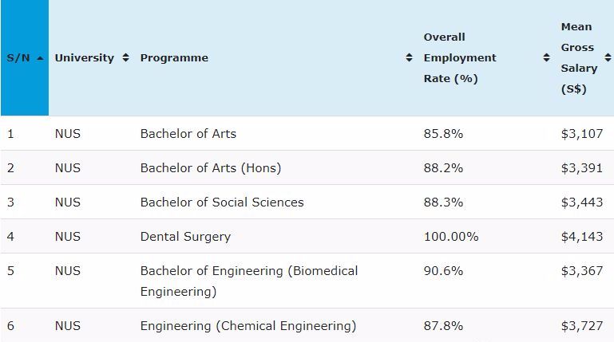
Task: Click the University column header text
Action: (84, 58)
